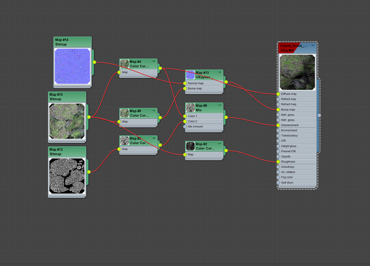Click the Color 2 input socket
The height and width of the screenshot is (266, 370).
tap(185, 122)
